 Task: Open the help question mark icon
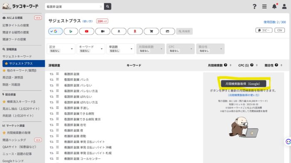(x=254, y=7)
